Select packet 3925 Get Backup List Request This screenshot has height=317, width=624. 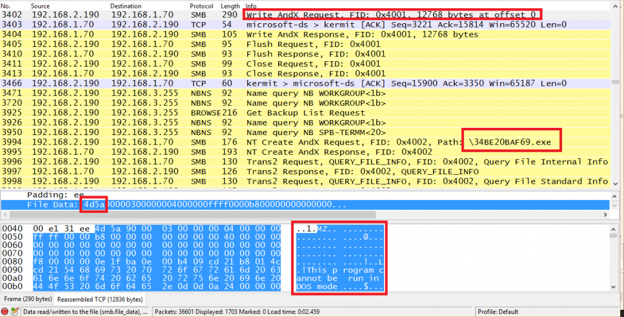305,112
